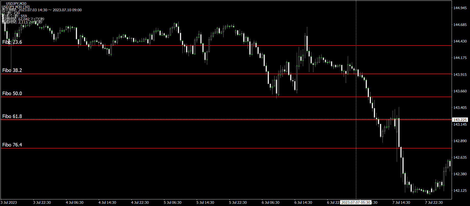Click the Fibo 61.8 level label
Image resolution: width=470 pixels, height=206 pixels.
tap(12, 116)
